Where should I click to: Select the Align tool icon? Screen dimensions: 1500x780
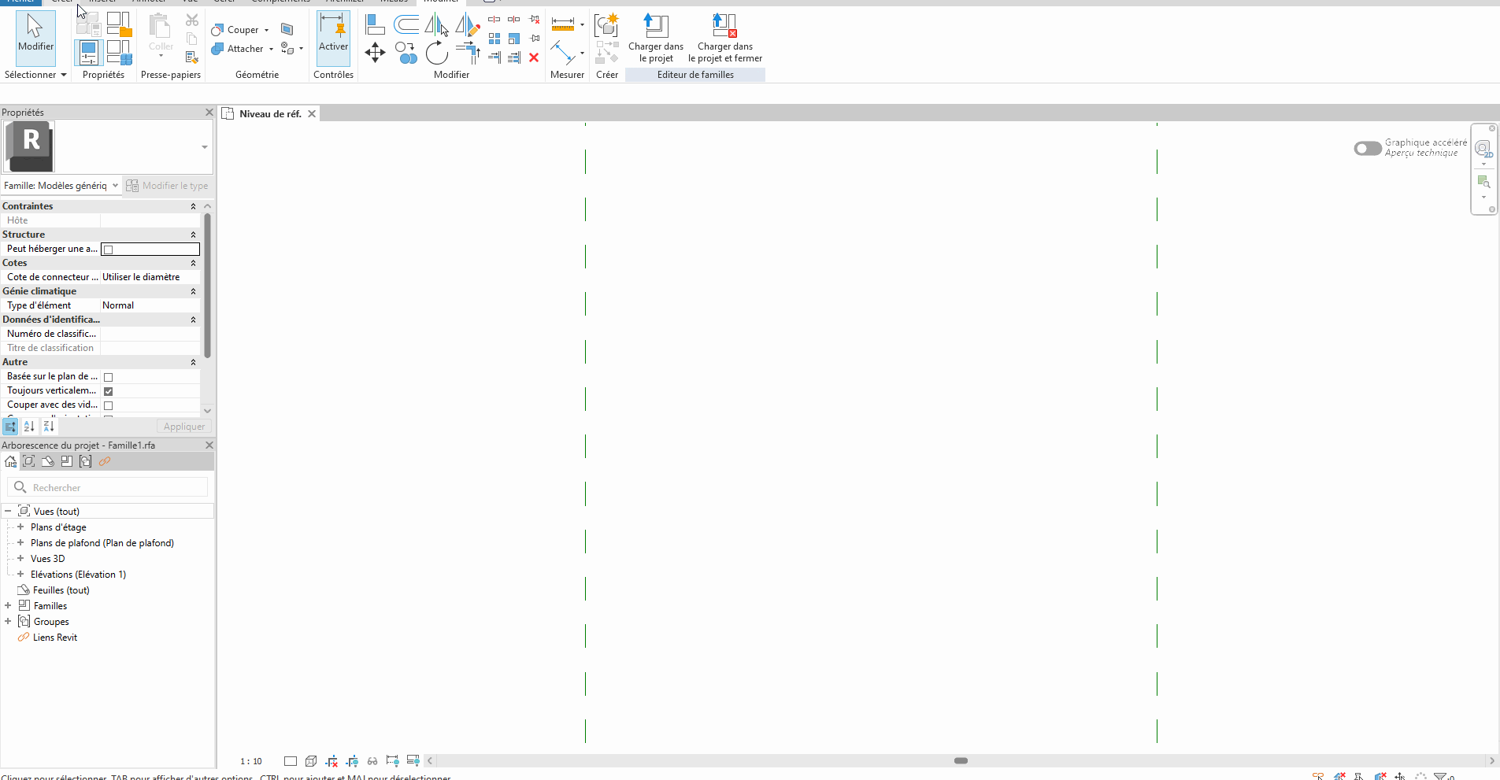[x=375, y=24]
